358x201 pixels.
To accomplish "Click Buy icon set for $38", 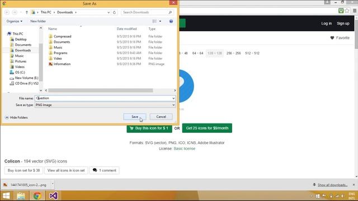I will coord(23,170).
